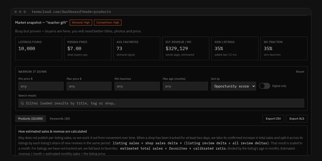
Task: Click the "zero favorites" caption
Action: (272, 55)
